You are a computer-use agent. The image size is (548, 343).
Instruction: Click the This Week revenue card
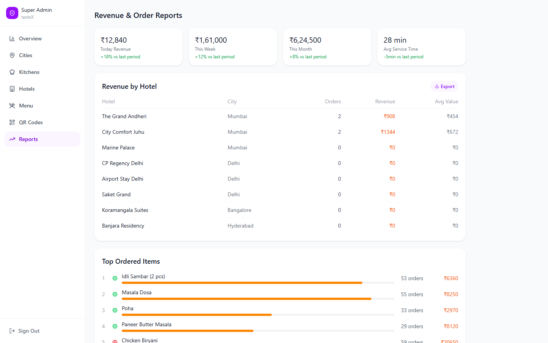(x=233, y=47)
